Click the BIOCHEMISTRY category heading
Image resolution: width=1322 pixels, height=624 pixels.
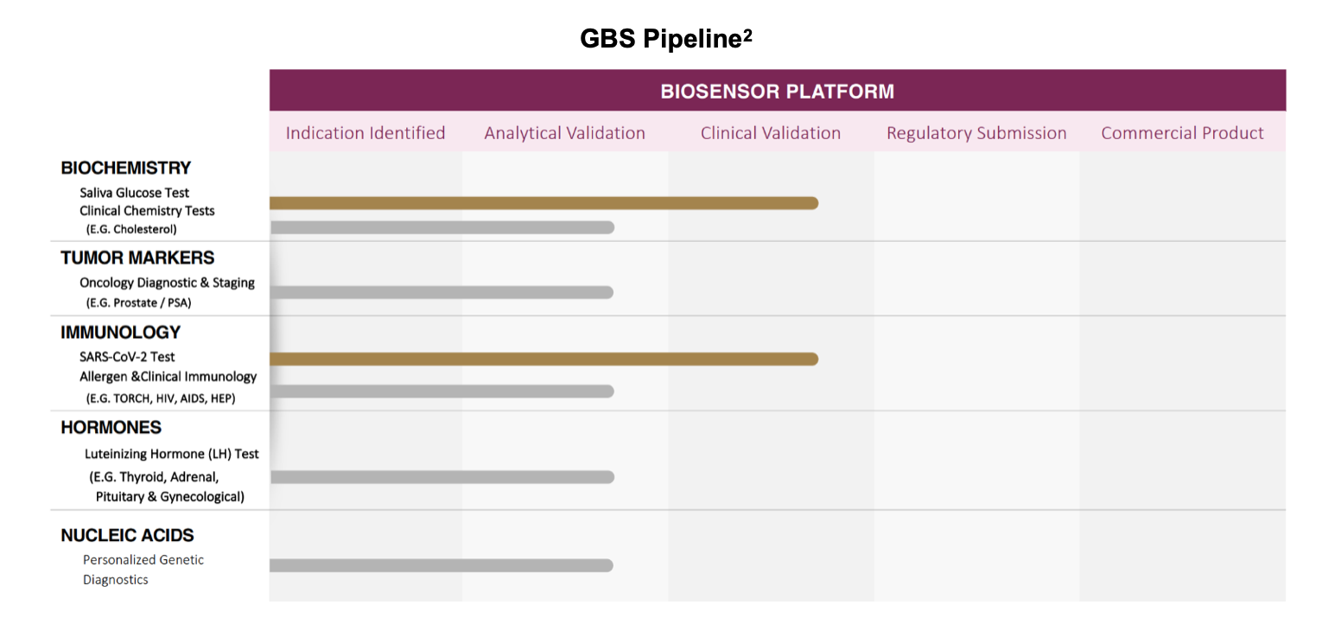click(x=125, y=168)
